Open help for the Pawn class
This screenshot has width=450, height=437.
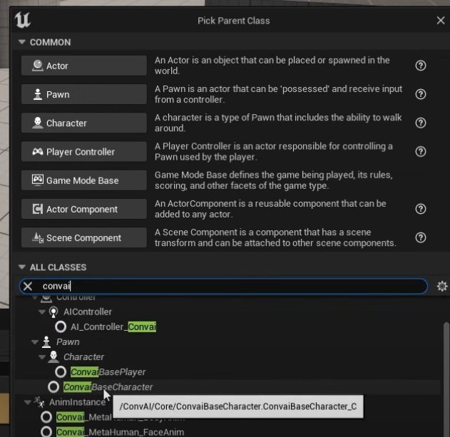(420, 94)
